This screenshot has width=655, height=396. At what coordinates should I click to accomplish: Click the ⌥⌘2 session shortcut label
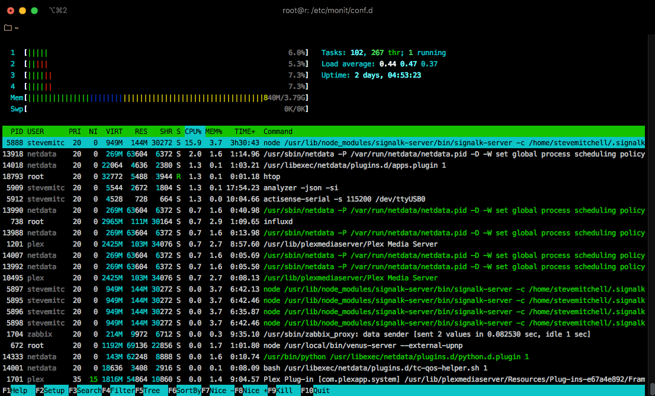tap(58, 11)
